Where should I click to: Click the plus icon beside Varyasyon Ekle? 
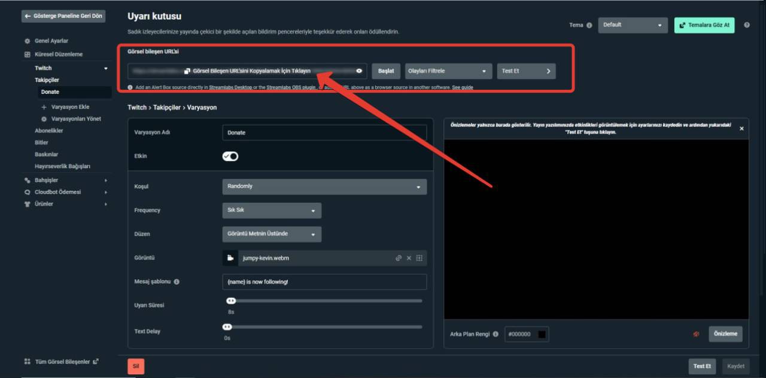coord(44,107)
